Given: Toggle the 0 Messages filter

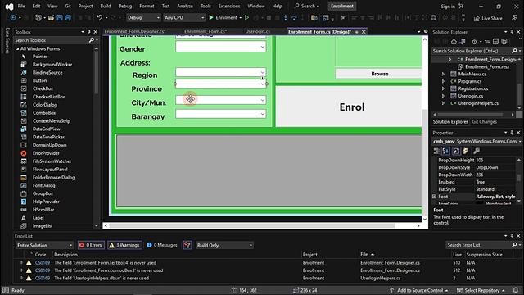Looking at the screenshot, I should pyautogui.click(x=162, y=245).
